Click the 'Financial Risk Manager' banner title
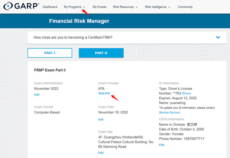Screen dimensions: 230x158 point(79,21)
